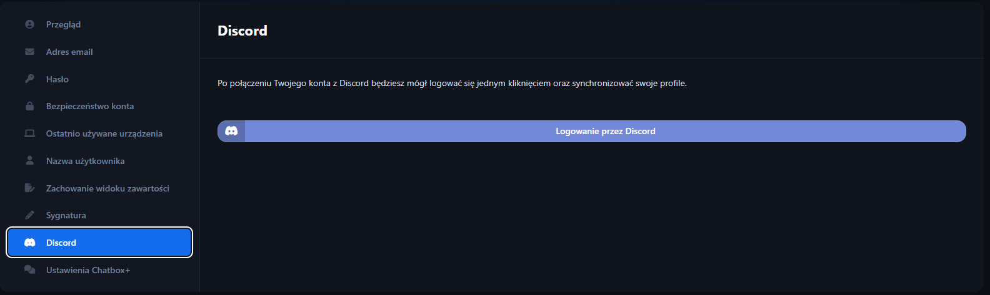Click the document-edit icon for Zachowanie widoku zawartości

click(29, 188)
